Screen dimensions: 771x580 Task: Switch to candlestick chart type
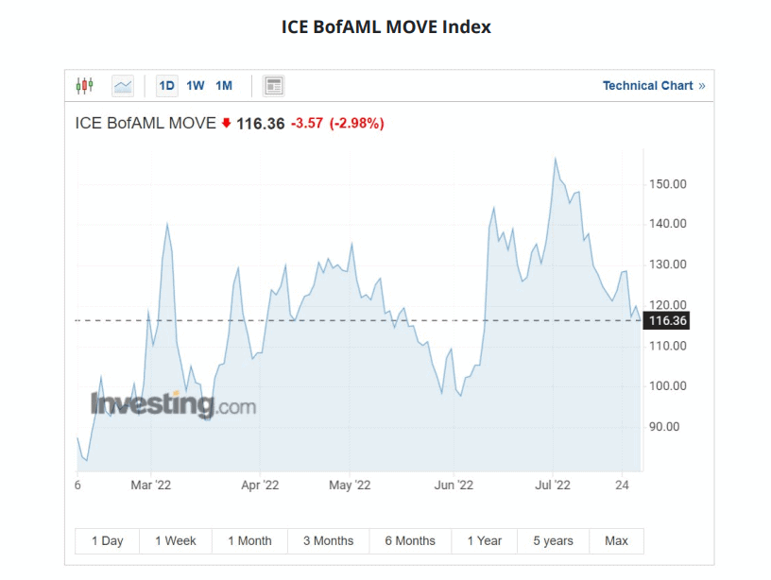85,86
